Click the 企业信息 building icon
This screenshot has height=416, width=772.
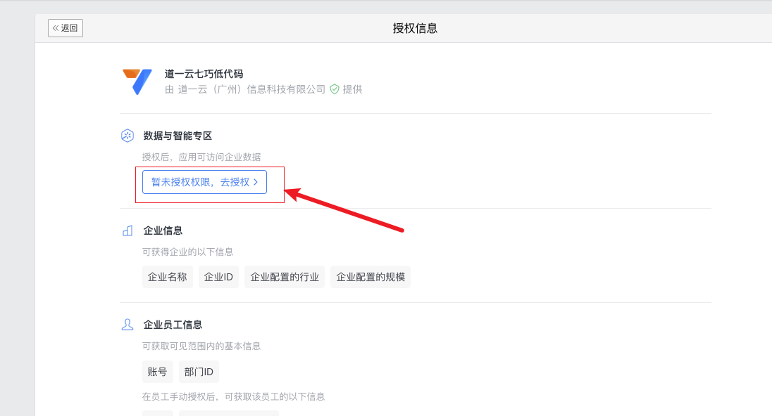pos(127,230)
